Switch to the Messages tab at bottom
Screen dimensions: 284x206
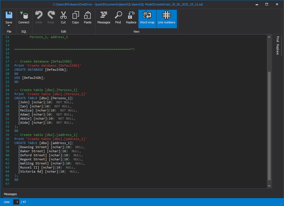10,194
